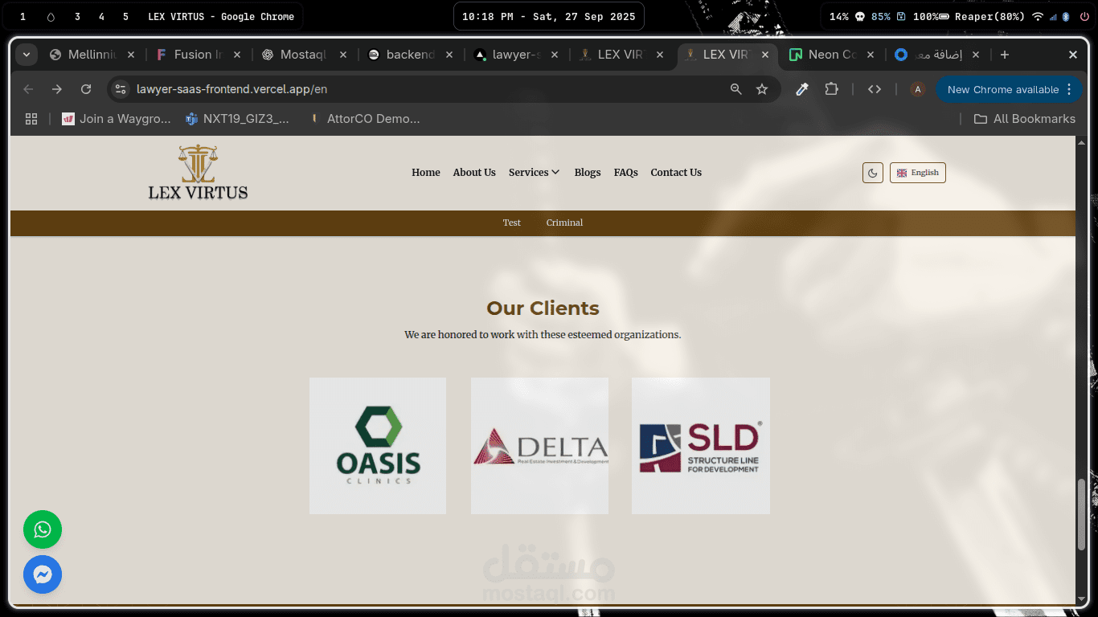Select the SLD Structure Line logo
The image size is (1098, 617).
[x=701, y=446]
